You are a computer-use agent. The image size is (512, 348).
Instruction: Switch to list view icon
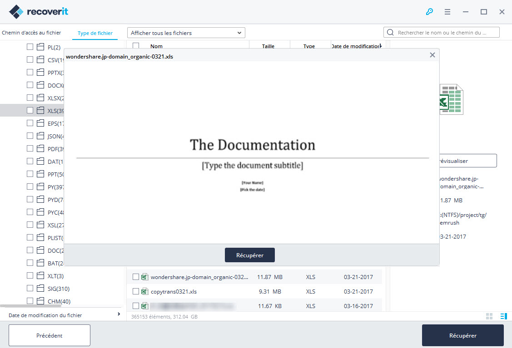503,316
